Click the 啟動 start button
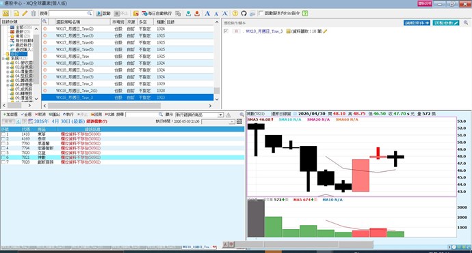472x253 pixels. pyautogui.click(x=103, y=14)
